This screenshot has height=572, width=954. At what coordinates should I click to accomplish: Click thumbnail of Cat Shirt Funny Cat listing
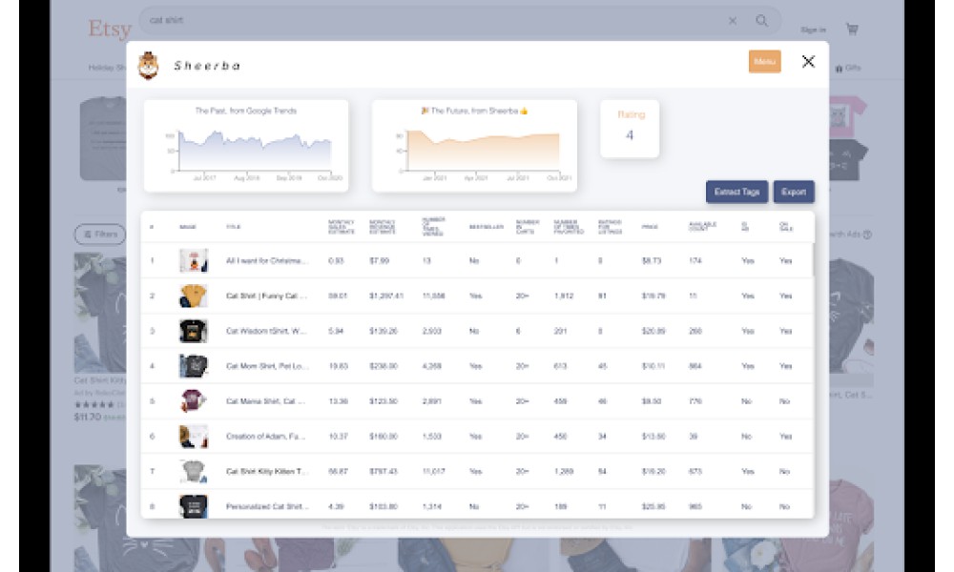pos(194,296)
